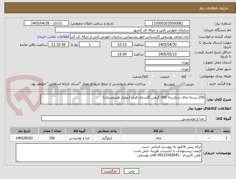The image size is (236, 179).
Task: Click the remaining time 21:32:56 field
Action: (58, 44)
